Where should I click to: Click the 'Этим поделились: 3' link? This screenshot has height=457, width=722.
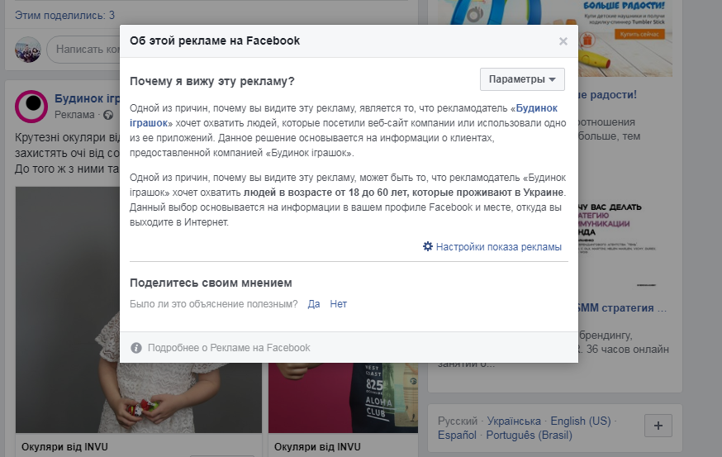tap(64, 15)
